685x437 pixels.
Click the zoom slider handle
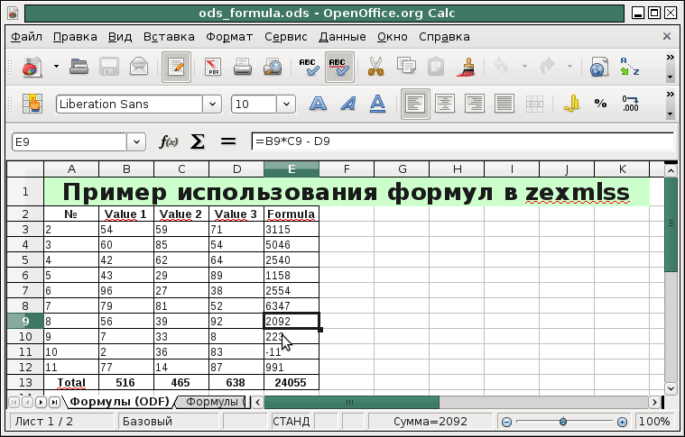point(563,422)
